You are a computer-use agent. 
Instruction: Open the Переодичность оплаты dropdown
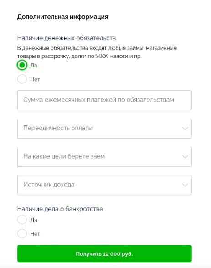[104, 129]
